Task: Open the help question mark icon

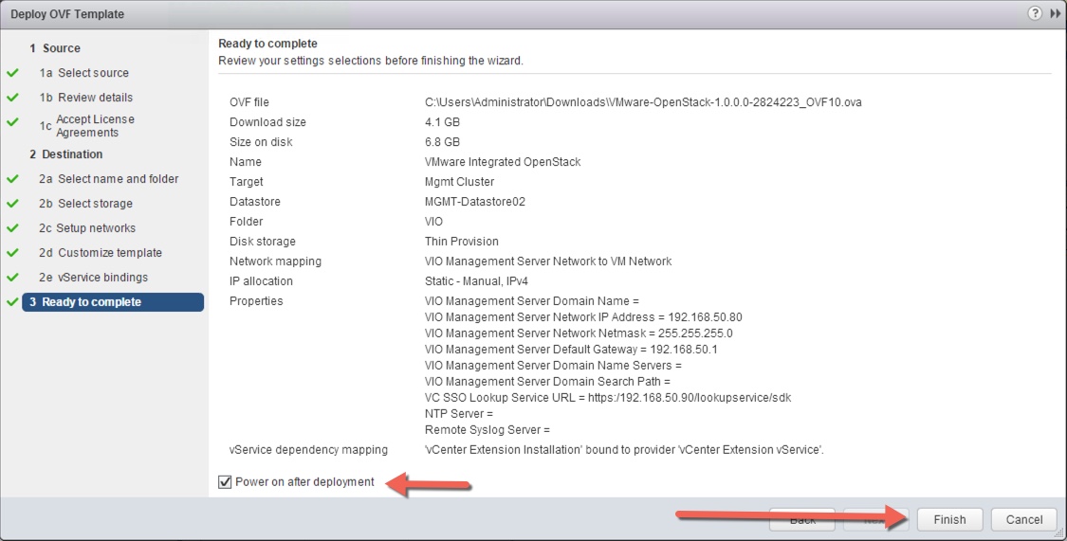Action: (x=1036, y=14)
